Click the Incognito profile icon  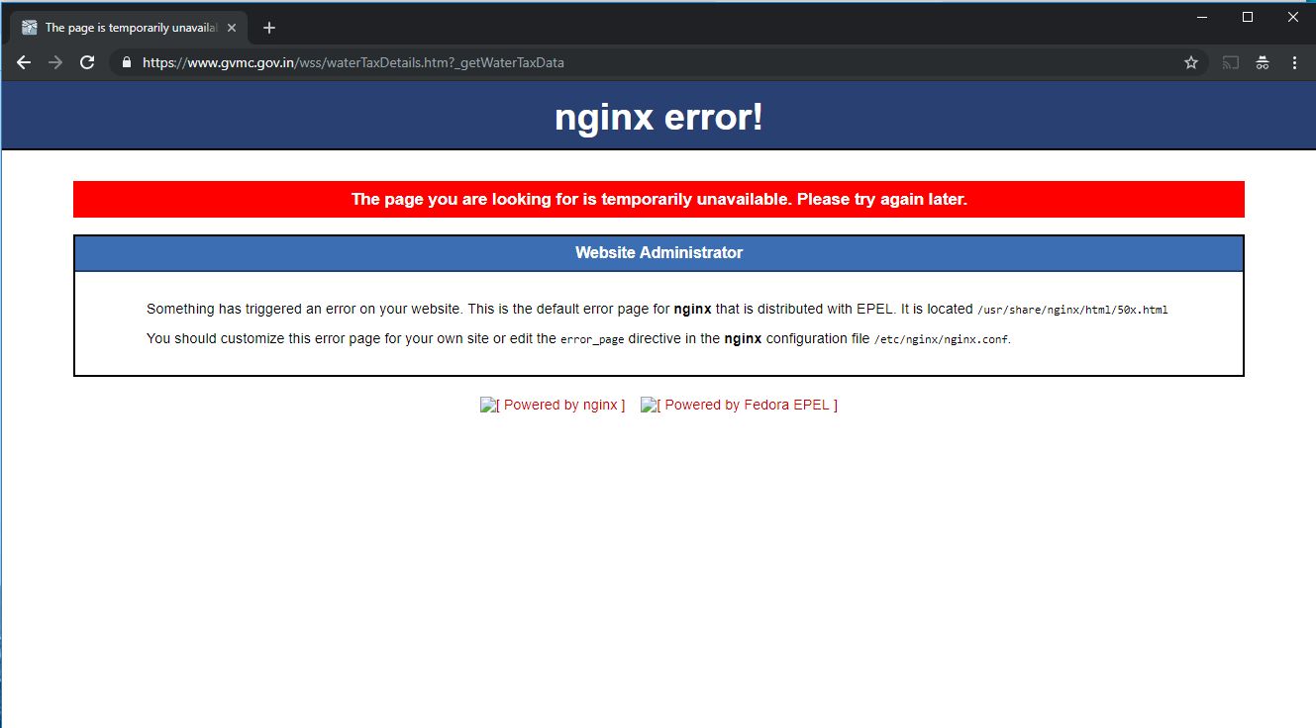point(1263,62)
